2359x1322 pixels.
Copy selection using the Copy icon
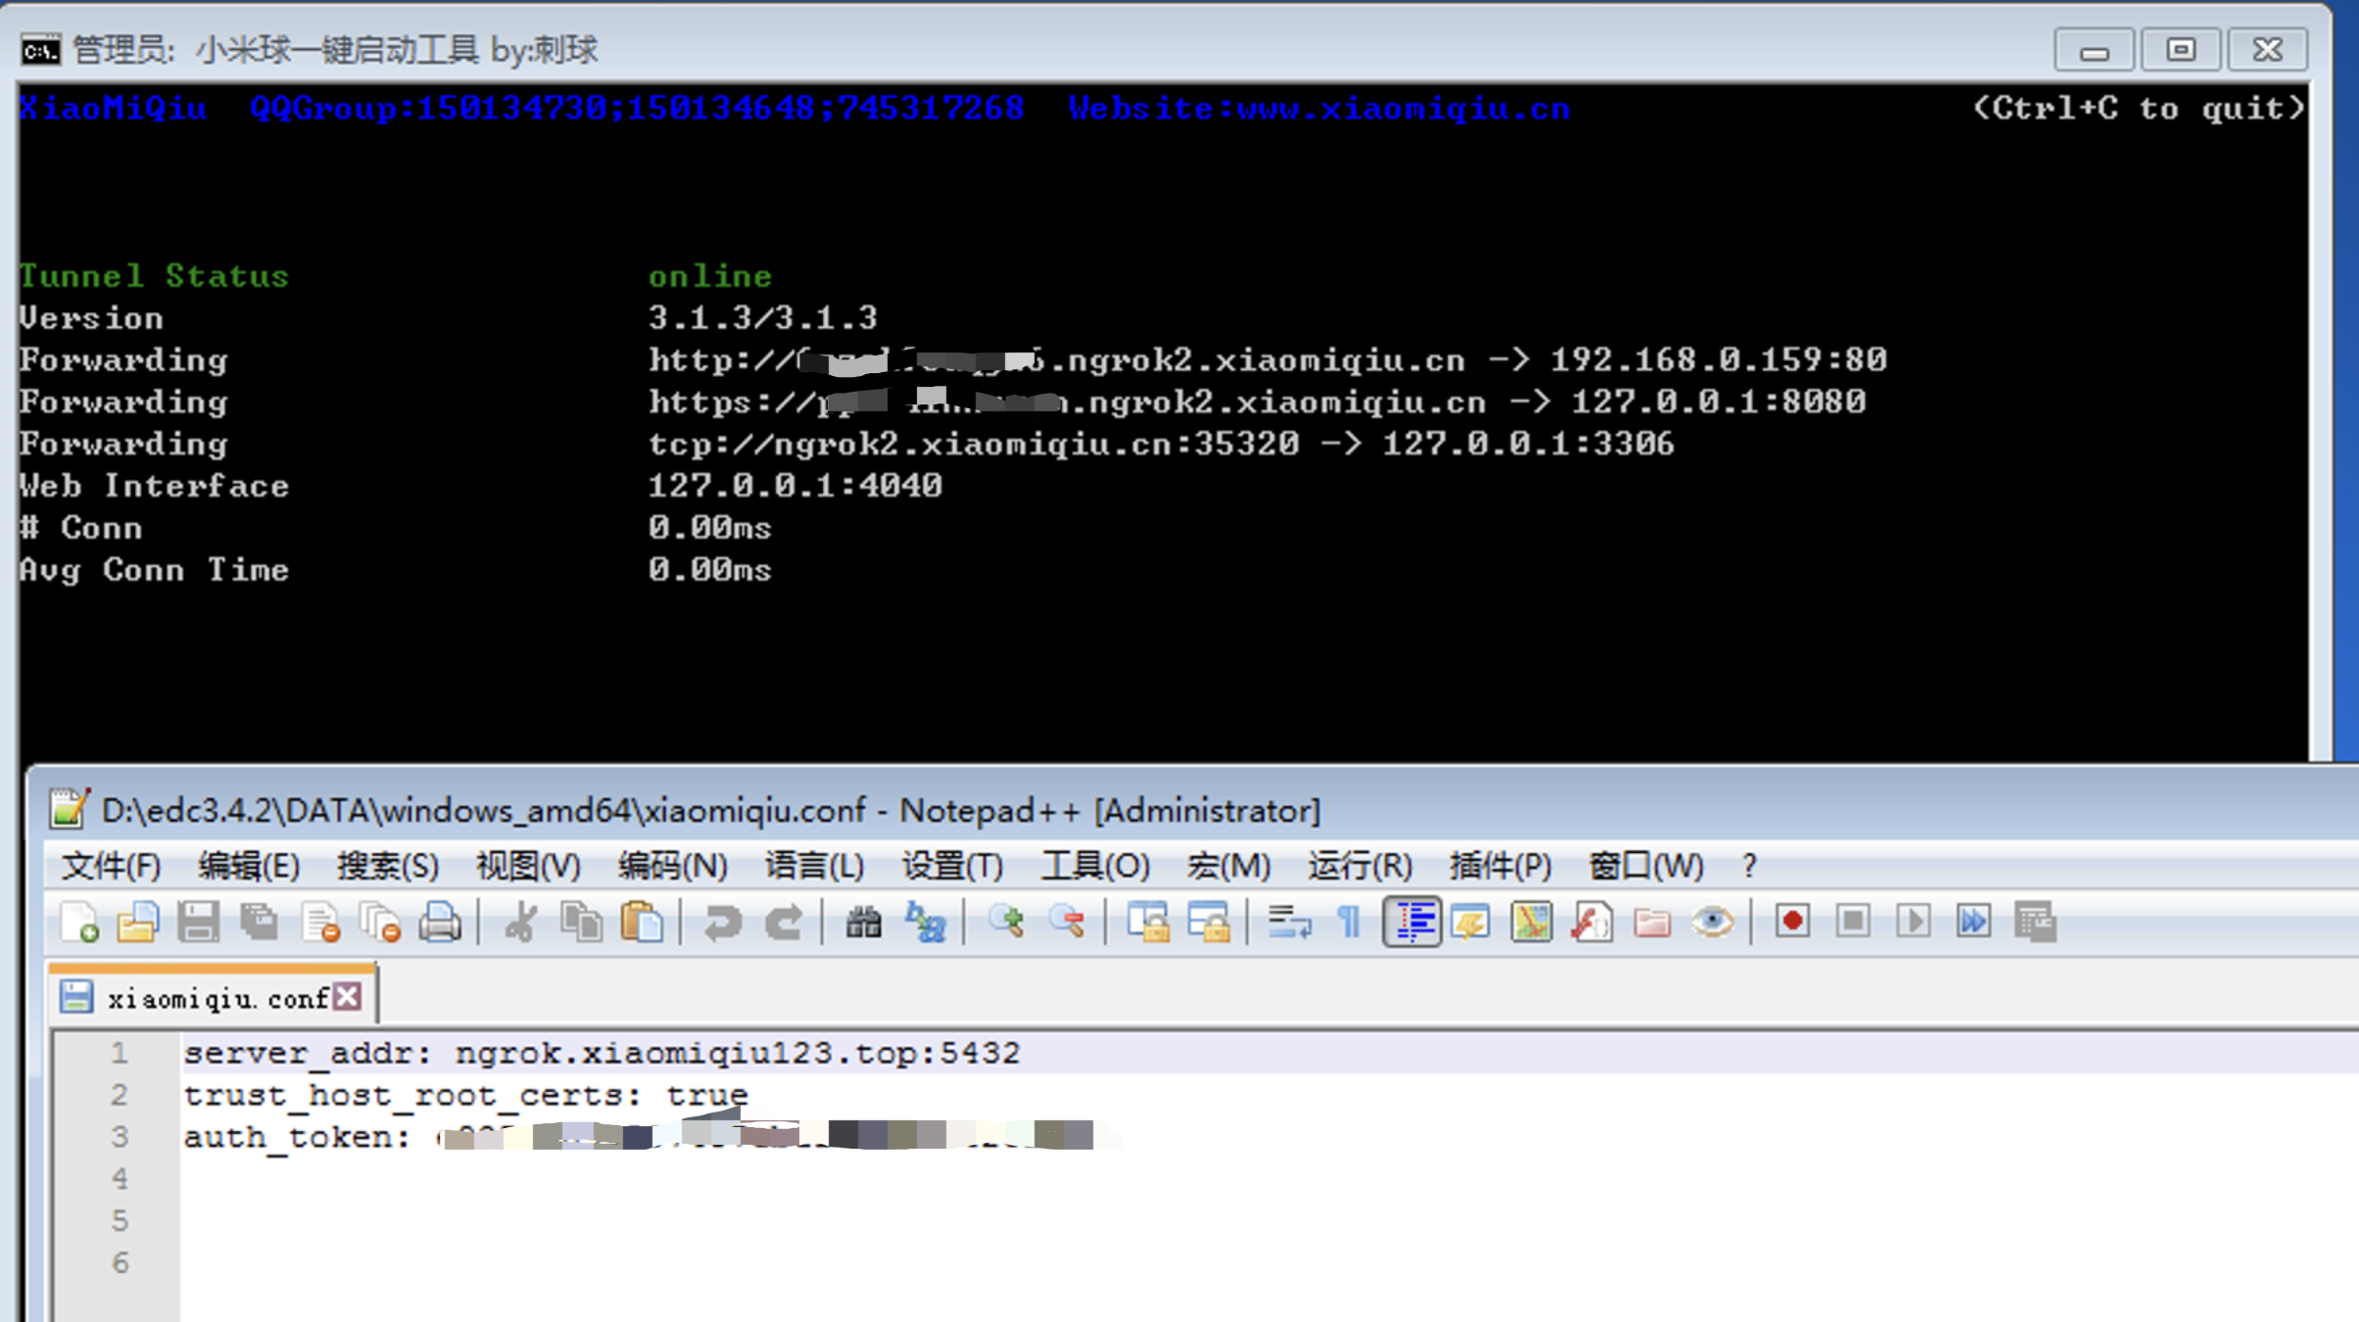click(x=582, y=922)
